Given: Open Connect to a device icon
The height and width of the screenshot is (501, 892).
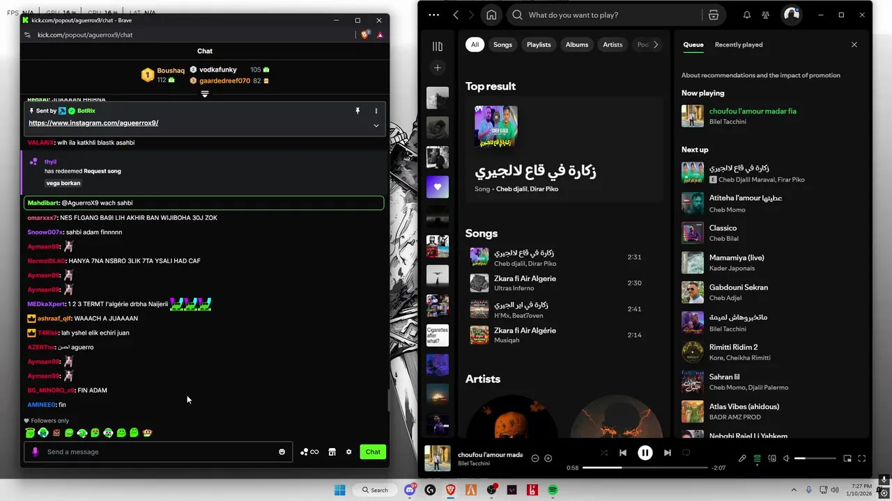Looking at the screenshot, I should click(x=772, y=459).
